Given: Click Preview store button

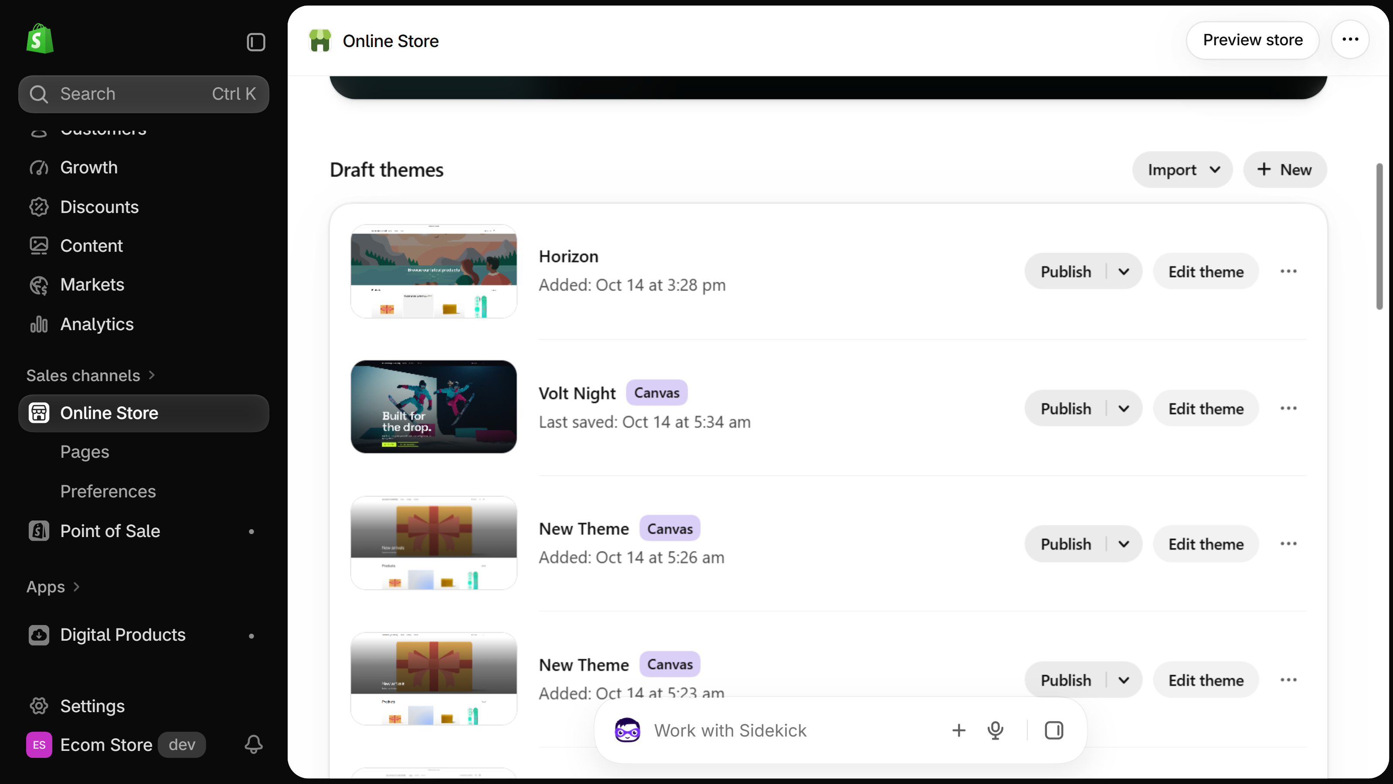Looking at the screenshot, I should pyautogui.click(x=1252, y=40).
